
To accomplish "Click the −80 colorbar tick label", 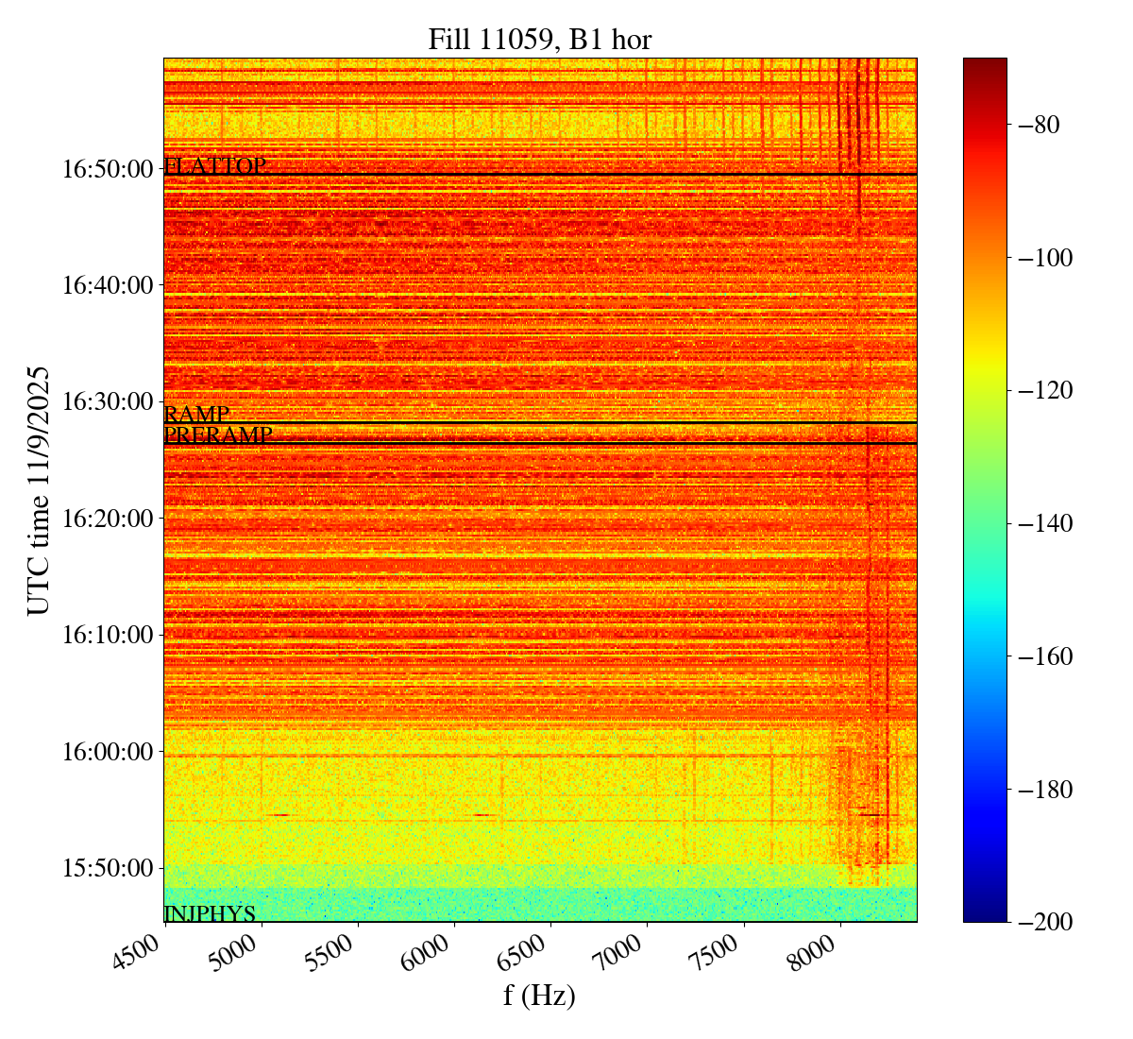I will pos(1040,125).
